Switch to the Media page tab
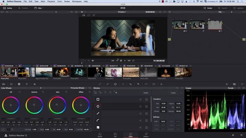This screenshot has width=246, height=138. coord(100,135)
